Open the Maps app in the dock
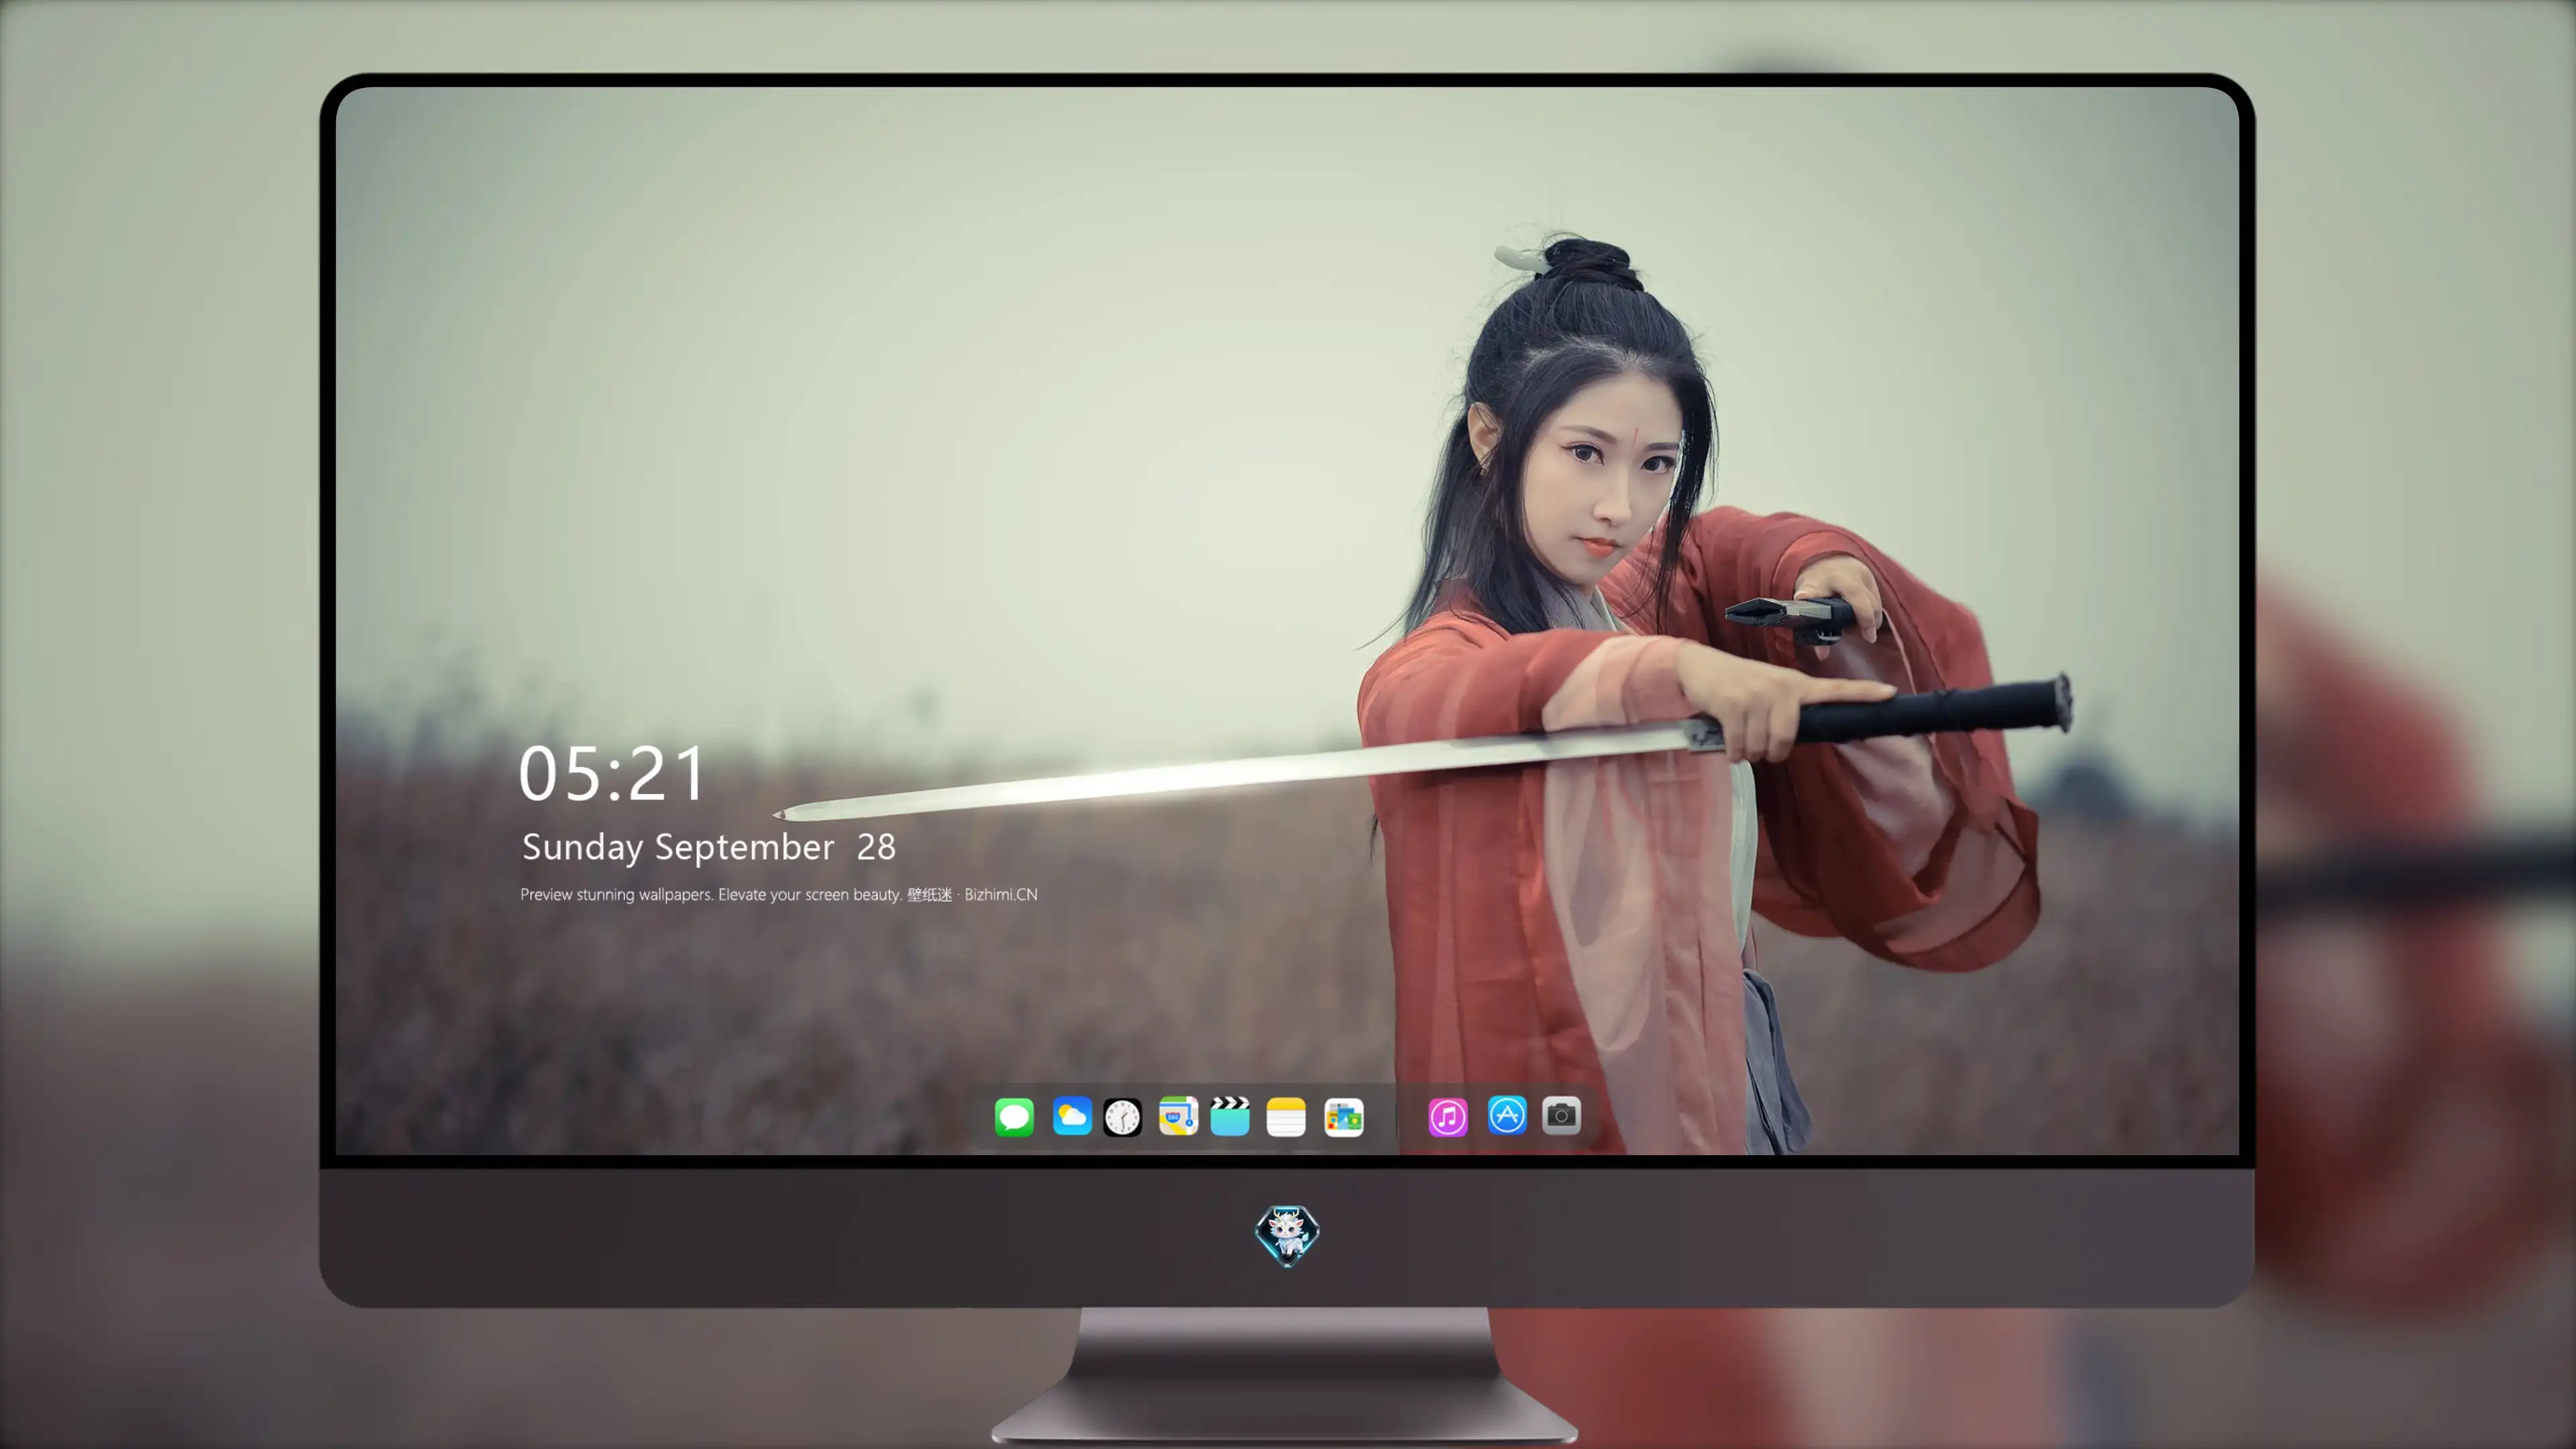Image resolution: width=2576 pixels, height=1449 pixels. 1178,1116
